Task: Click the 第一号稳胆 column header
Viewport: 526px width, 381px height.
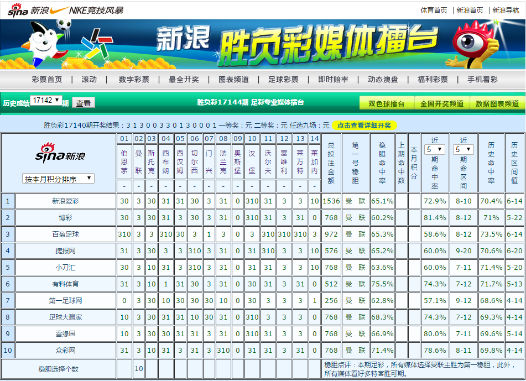Action: click(x=355, y=163)
